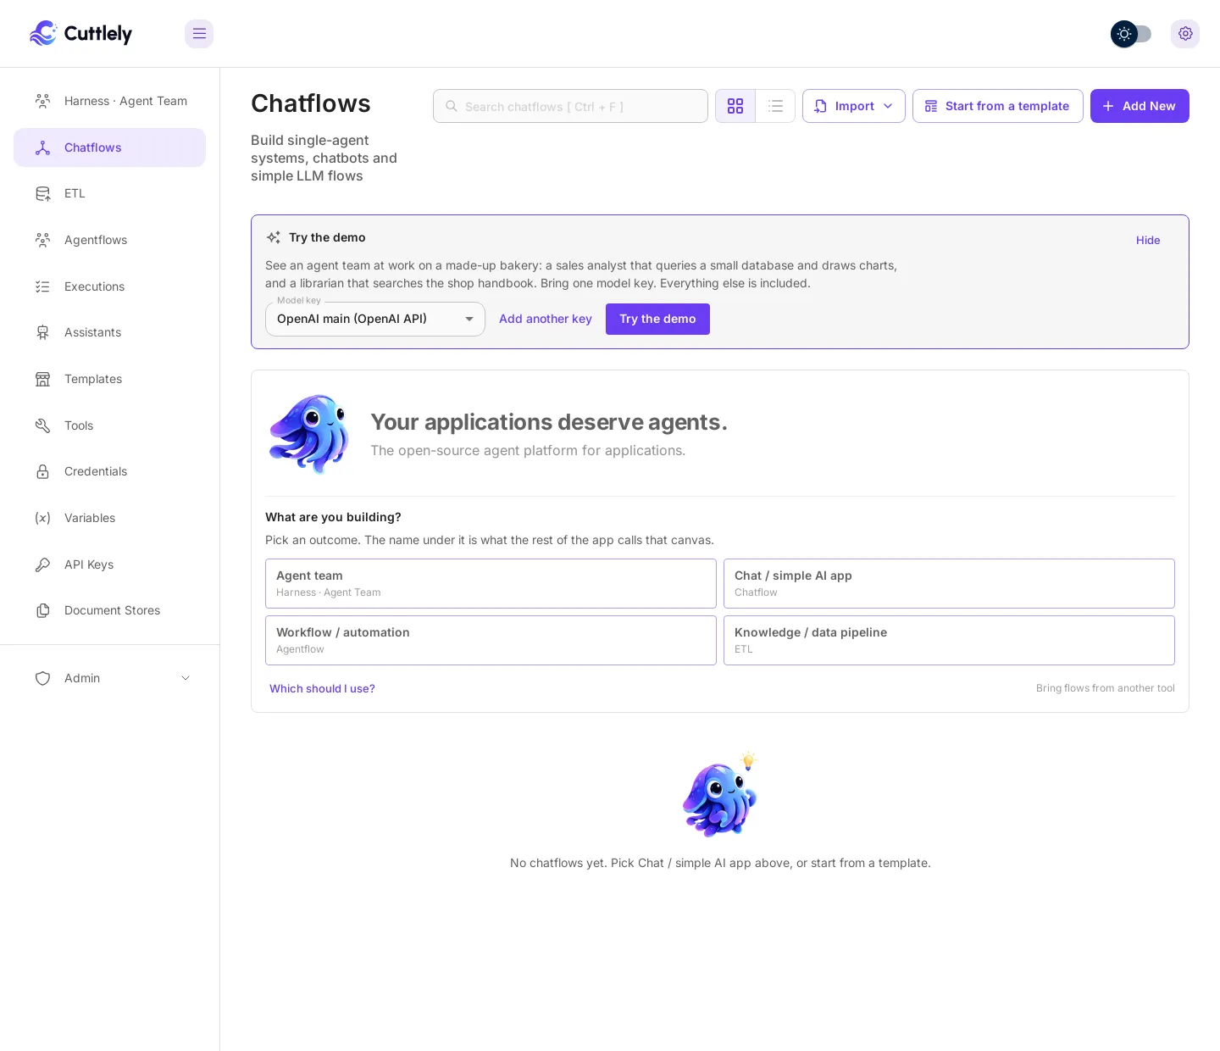The image size is (1220, 1051).
Task: Switch to list view
Action: click(775, 106)
